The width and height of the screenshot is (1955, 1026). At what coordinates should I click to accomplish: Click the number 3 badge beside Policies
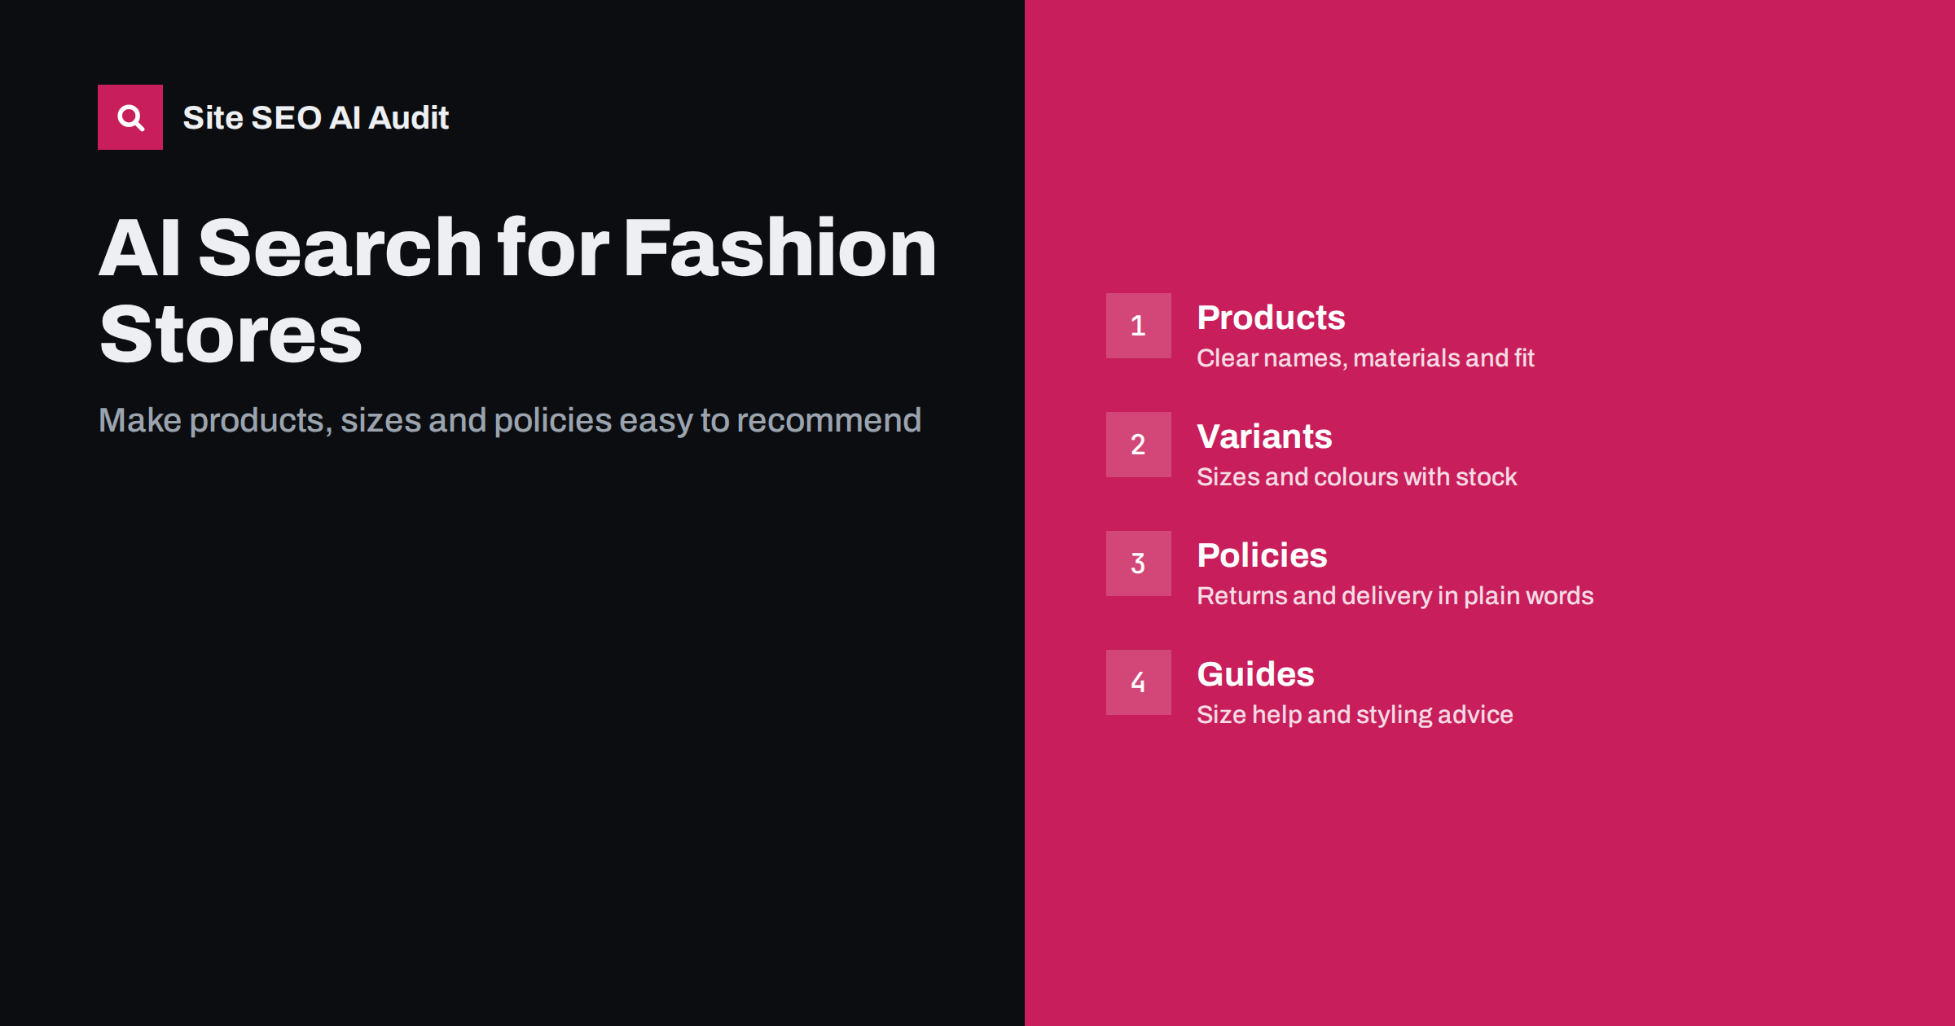[x=1138, y=563]
